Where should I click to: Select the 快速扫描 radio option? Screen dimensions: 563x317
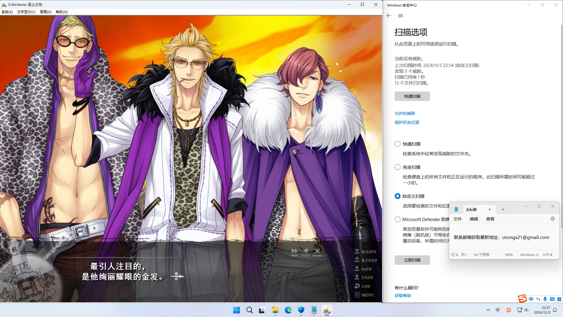click(398, 144)
